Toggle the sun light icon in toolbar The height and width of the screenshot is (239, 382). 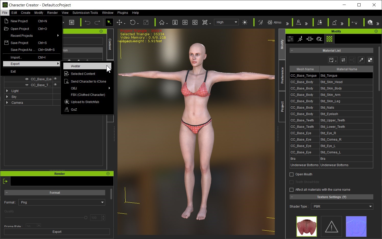245,22
